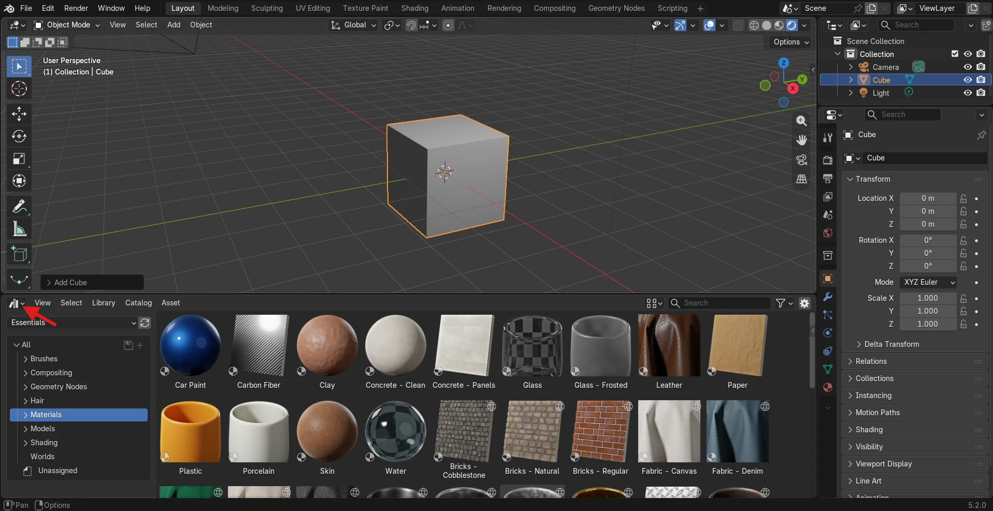The width and height of the screenshot is (993, 511).
Task: Uncheck Collection exclude checkbox
Action: point(955,54)
